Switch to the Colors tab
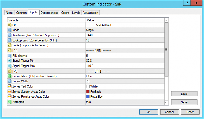The height and width of the screenshot is (119, 204). (x=65, y=13)
